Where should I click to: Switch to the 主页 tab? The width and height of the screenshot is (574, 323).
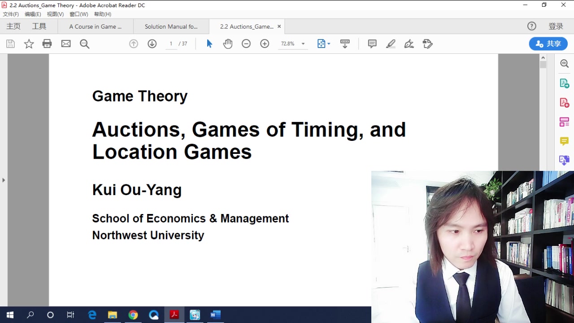click(x=13, y=26)
